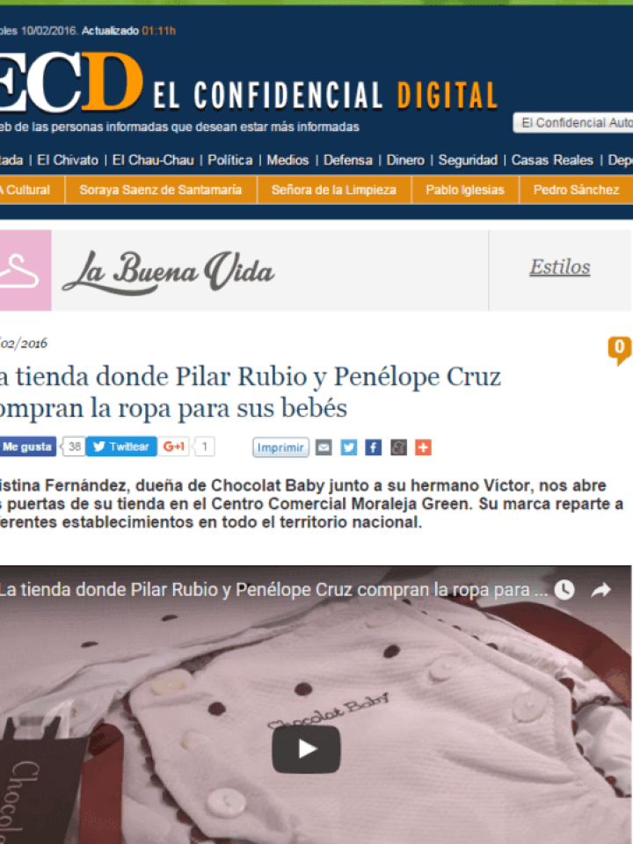The height and width of the screenshot is (844, 633).
Task: Click the Twittear button
Action: click(121, 447)
